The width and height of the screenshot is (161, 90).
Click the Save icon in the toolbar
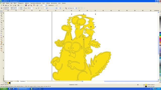[6, 5]
